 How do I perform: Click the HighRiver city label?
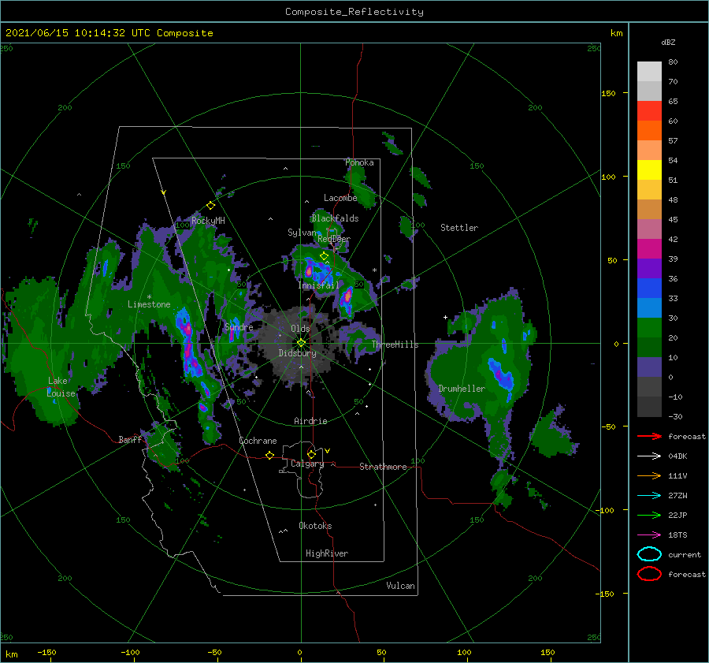tap(327, 553)
